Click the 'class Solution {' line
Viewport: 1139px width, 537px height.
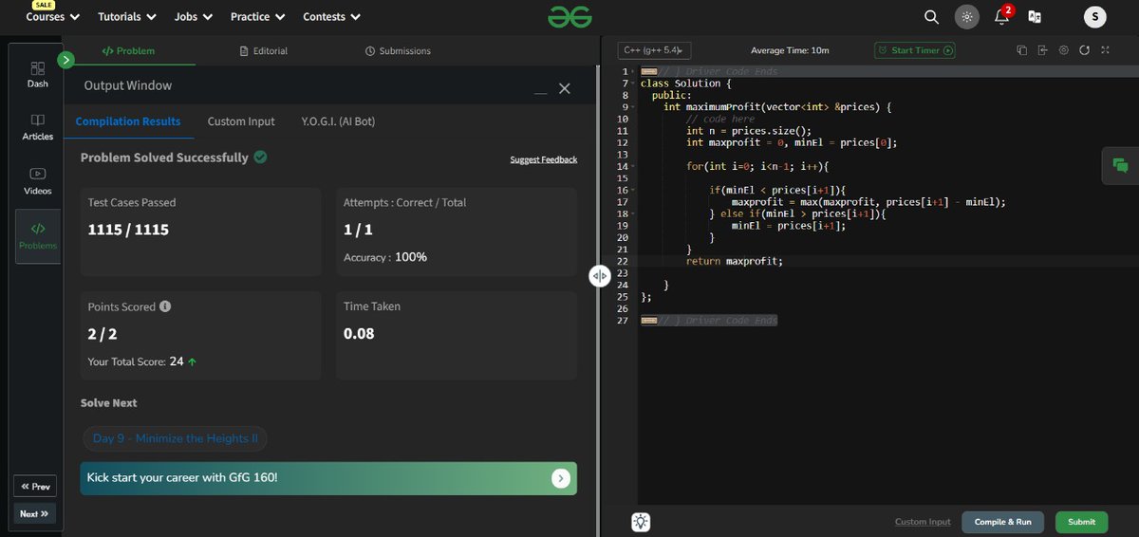(x=686, y=83)
